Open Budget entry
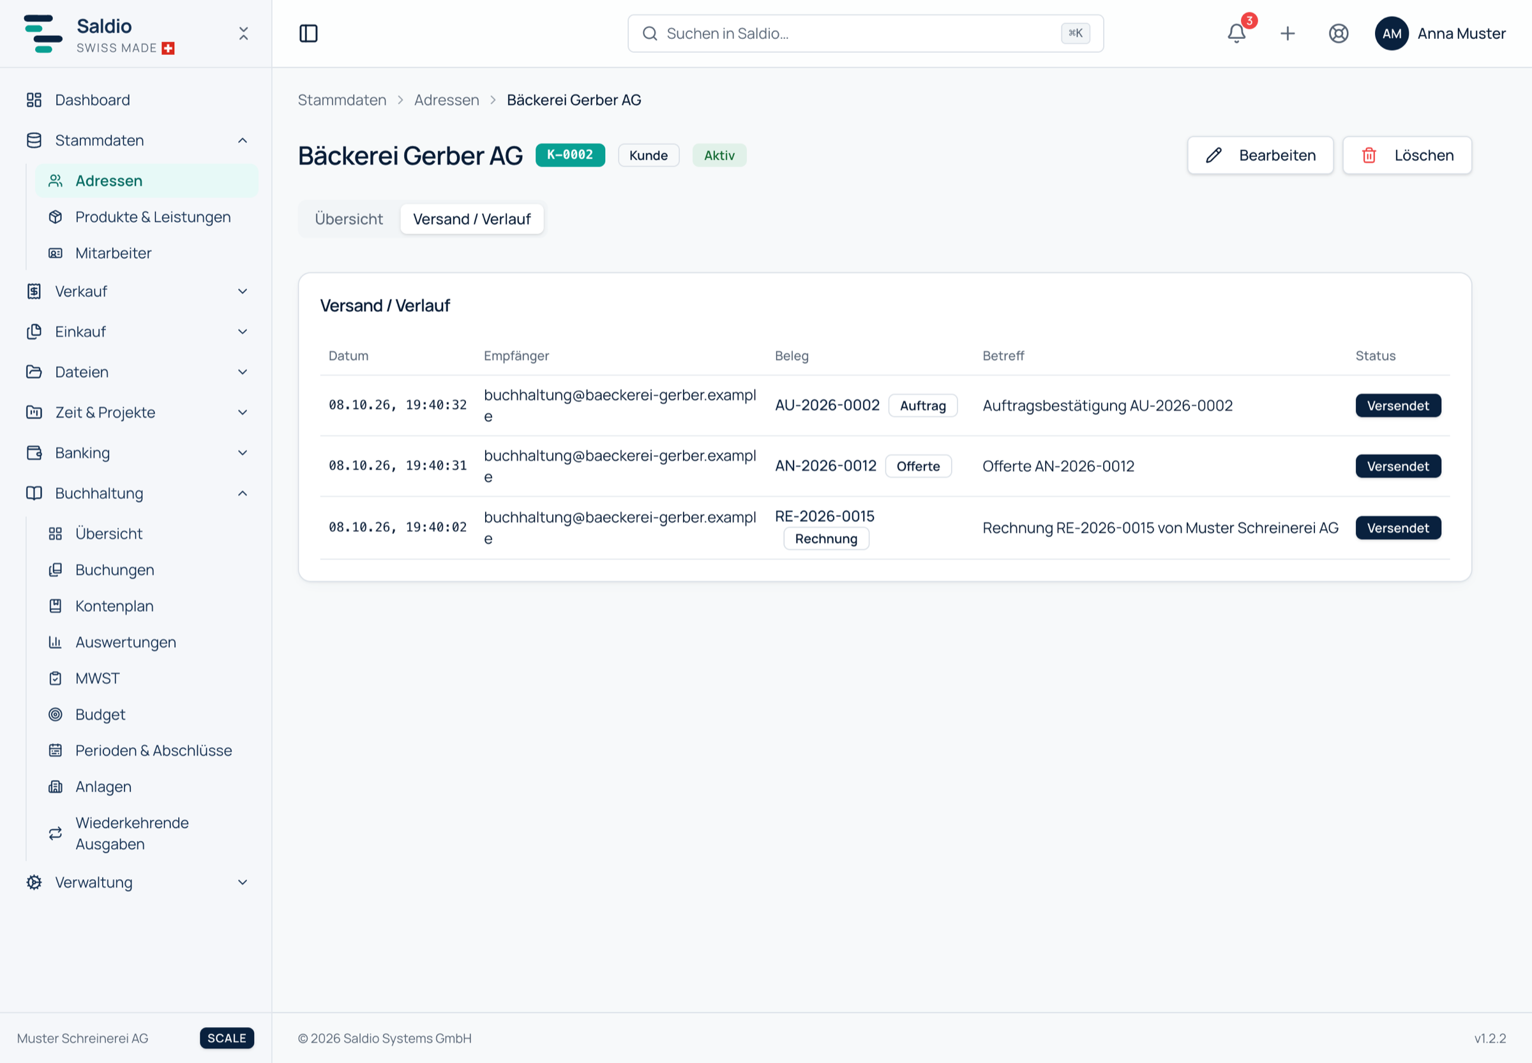The height and width of the screenshot is (1063, 1532). click(146, 715)
